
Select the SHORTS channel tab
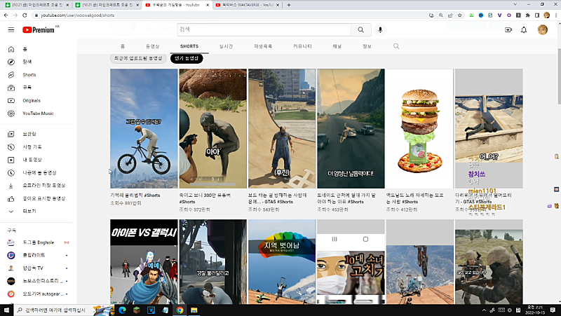(x=189, y=46)
